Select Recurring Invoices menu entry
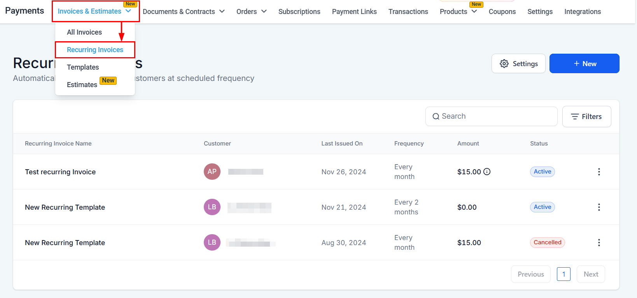The image size is (637, 298). point(95,50)
